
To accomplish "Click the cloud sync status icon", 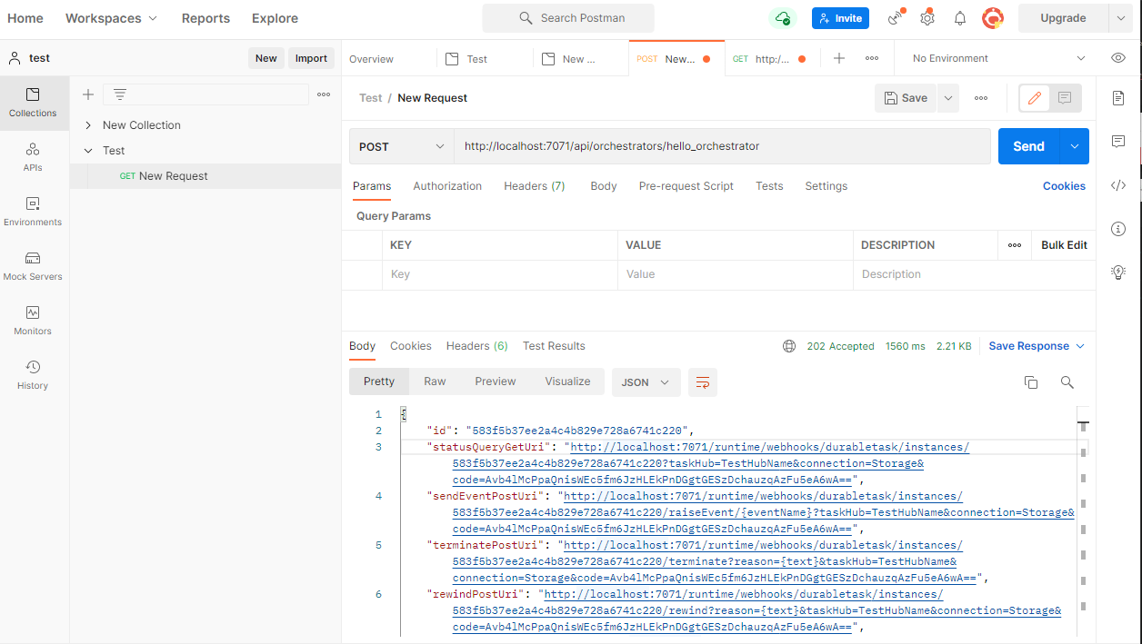I will (x=782, y=18).
